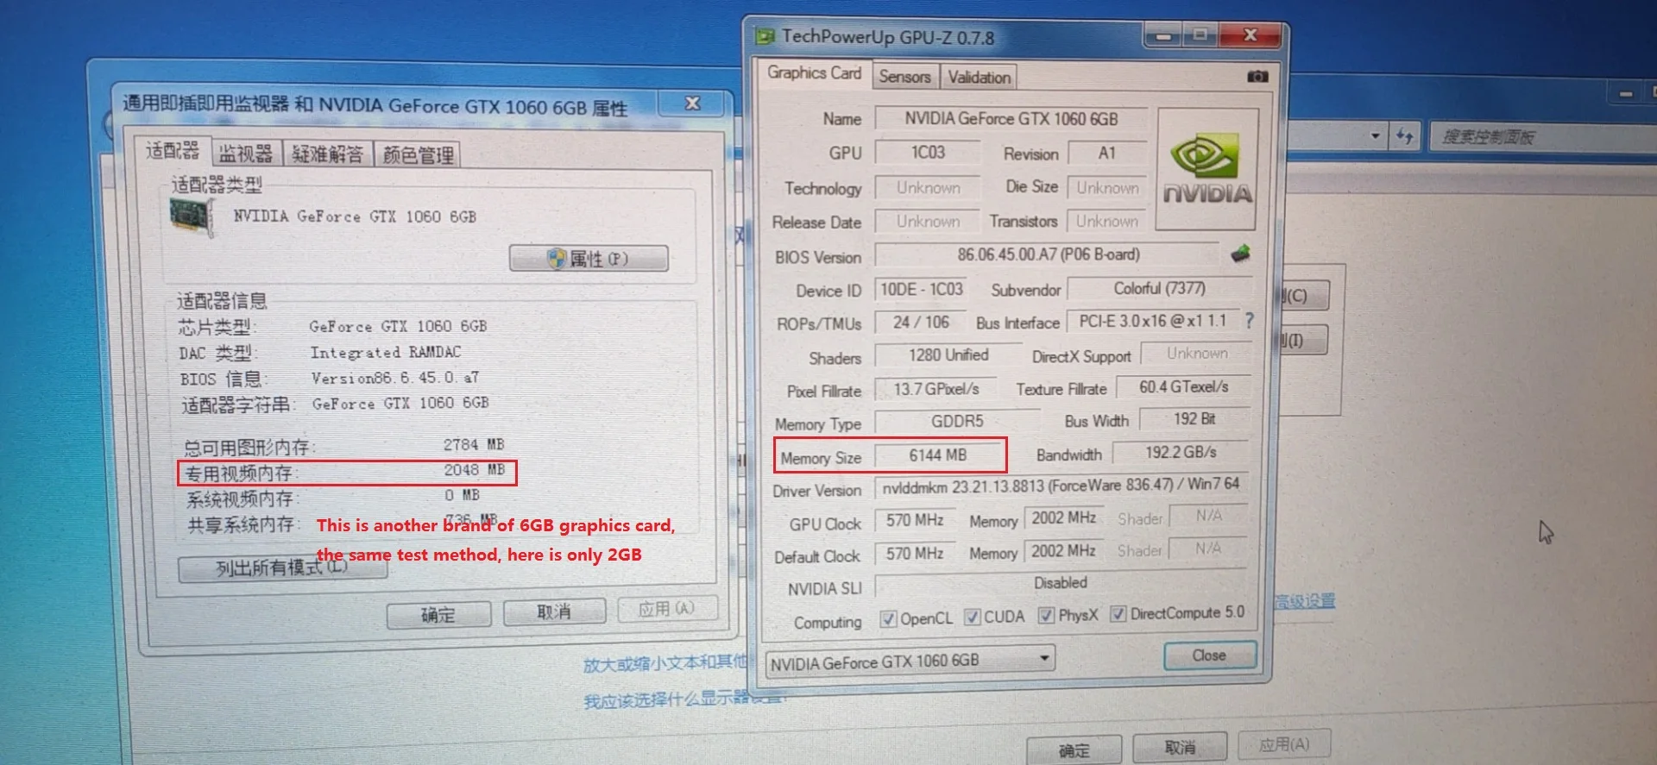The image size is (1657, 765).
Task: Click the GPU-Z title bar app icon
Action: tap(765, 36)
